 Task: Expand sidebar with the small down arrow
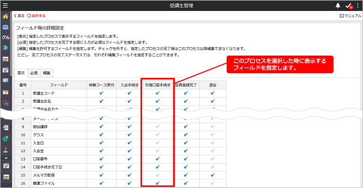tap(6, 158)
